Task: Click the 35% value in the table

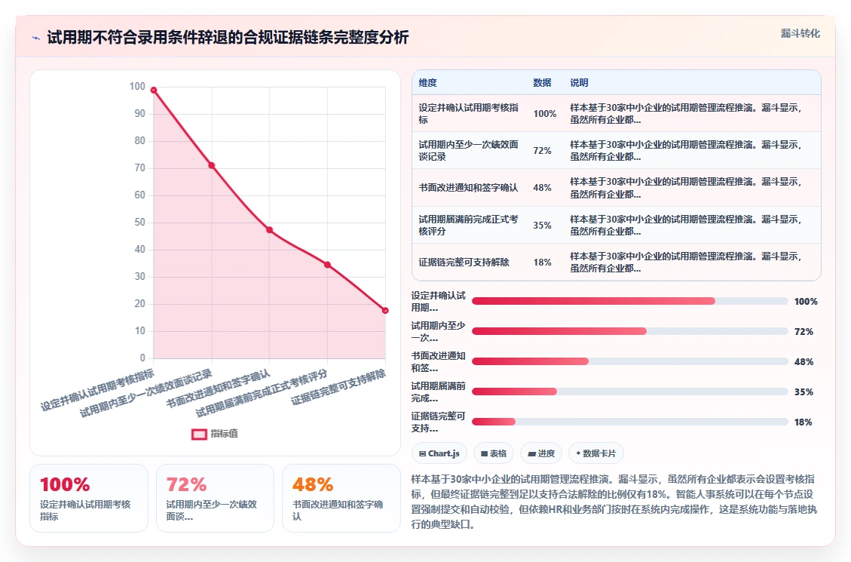Action: coord(542,225)
